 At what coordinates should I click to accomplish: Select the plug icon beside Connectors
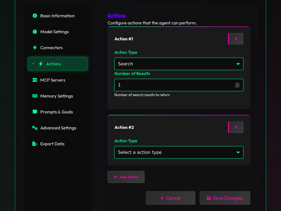[x=35, y=48]
